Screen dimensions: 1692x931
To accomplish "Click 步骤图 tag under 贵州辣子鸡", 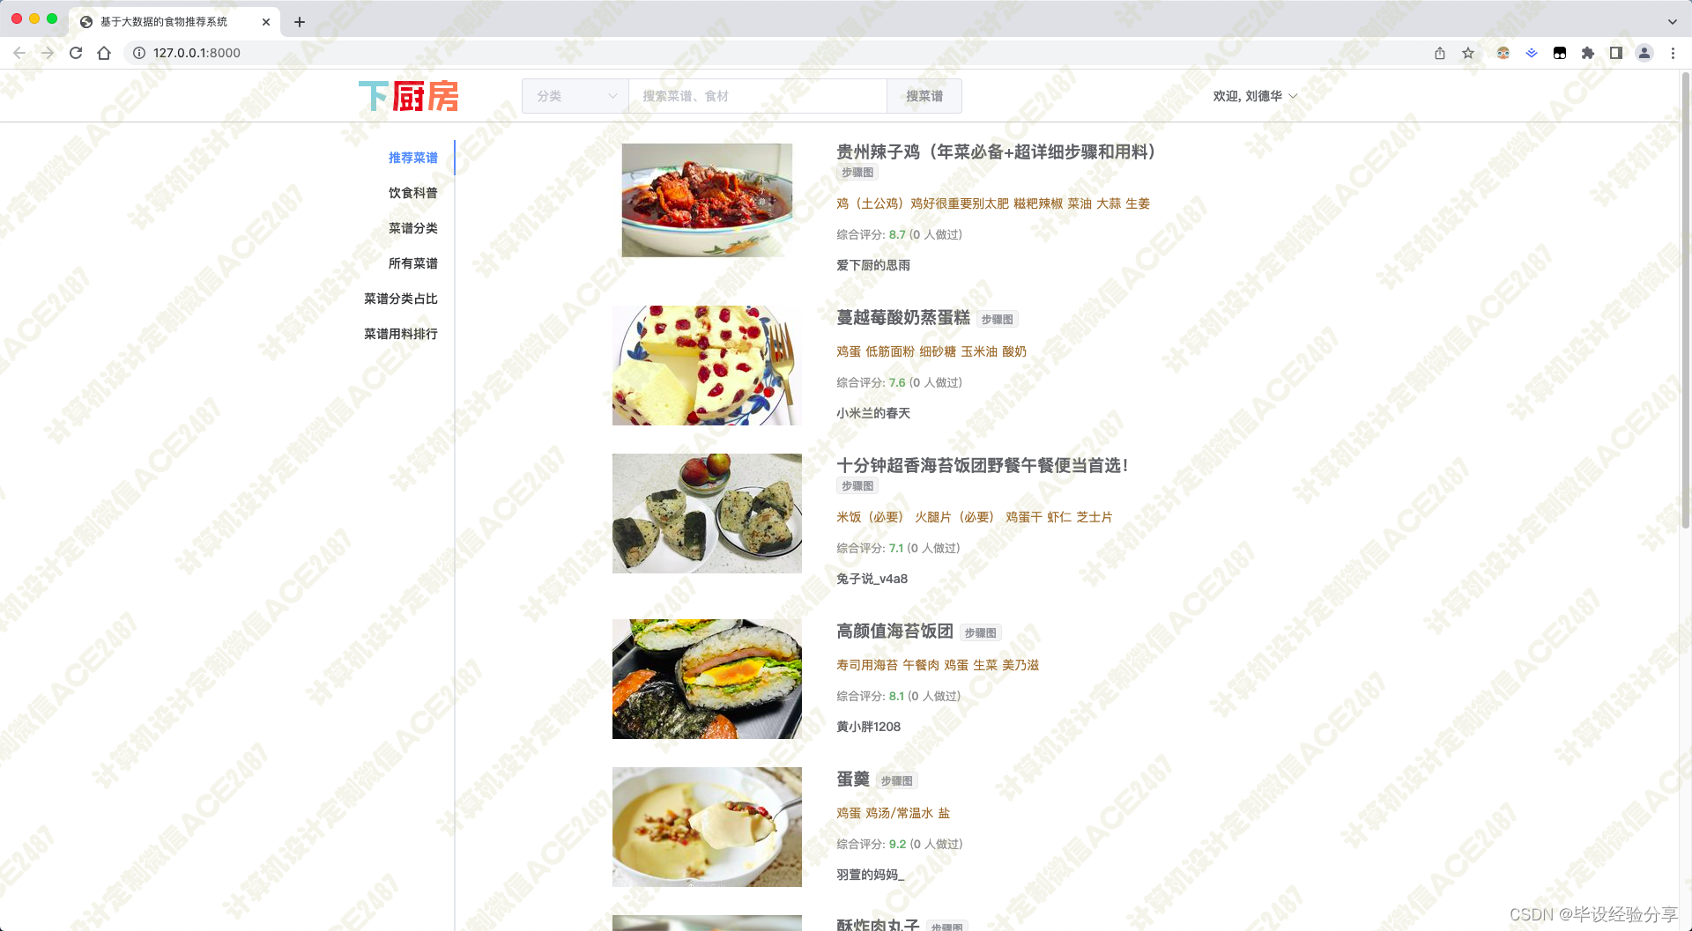I will coord(857,173).
